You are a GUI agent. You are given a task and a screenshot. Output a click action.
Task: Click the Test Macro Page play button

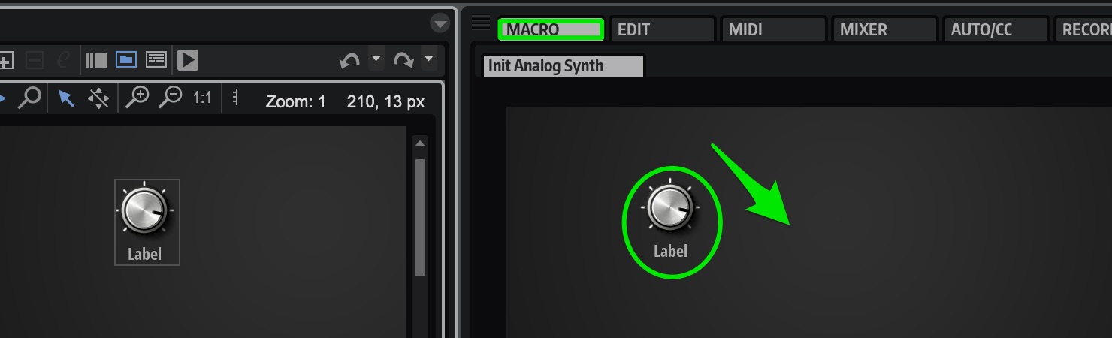click(188, 59)
